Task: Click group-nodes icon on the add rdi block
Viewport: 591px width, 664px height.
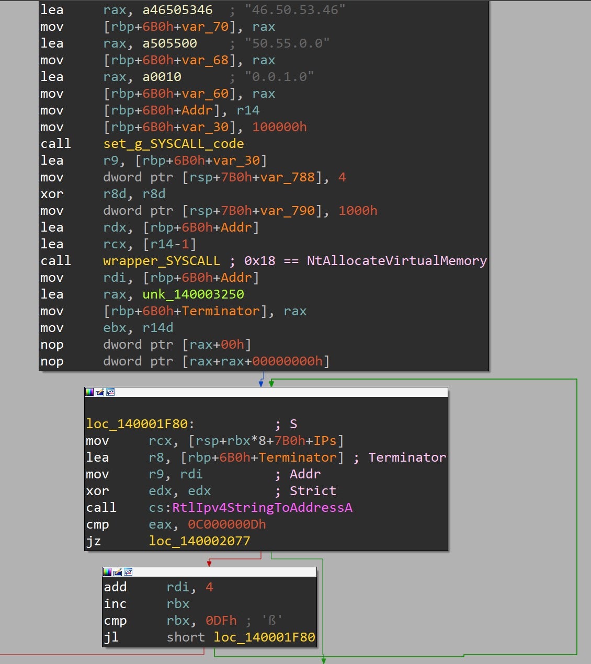Action: point(128,572)
